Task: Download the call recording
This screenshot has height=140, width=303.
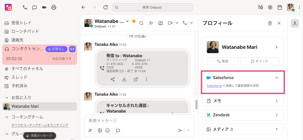Action: click(x=124, y=79)
